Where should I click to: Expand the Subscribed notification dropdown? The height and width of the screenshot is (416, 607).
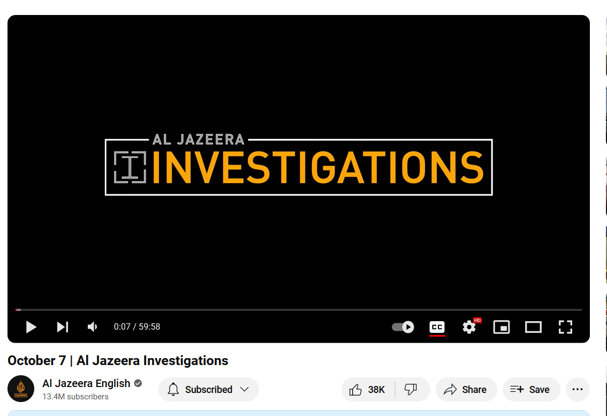208,389
